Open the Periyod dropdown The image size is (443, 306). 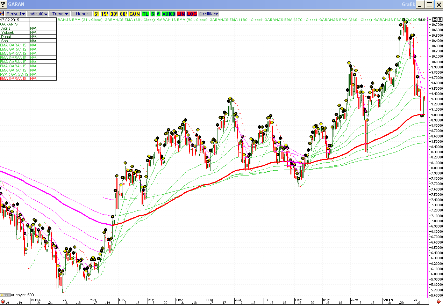16,14
